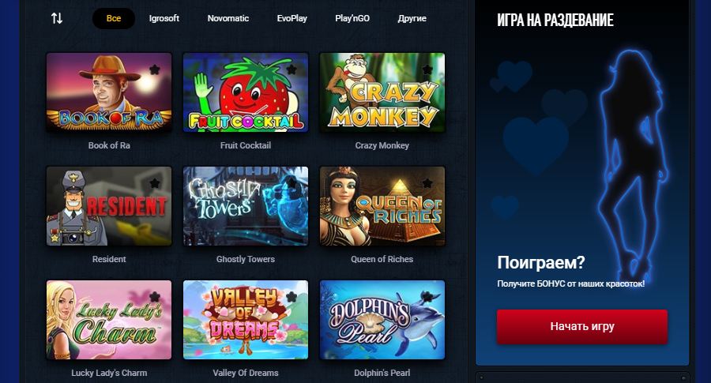The height and width of the screenshot is (383, 711).
Task: Open the Play'nGO provider tab
Action: click(352, 19)
